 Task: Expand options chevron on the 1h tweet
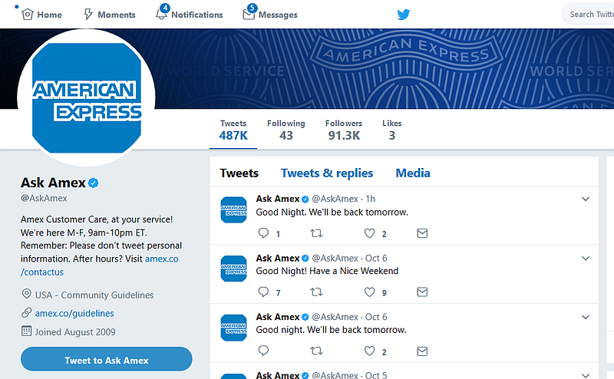pos(586,199)
